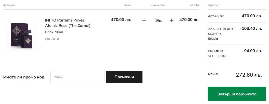This screenshot has height=104, width=269.
Task: Click the -103.40 лв. discount amount
Action: point(251,29)
